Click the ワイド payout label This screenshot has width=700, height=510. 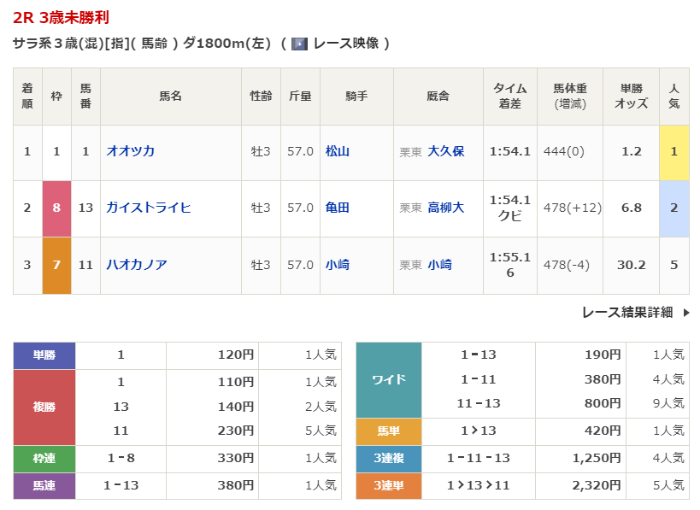click(389, 379)
